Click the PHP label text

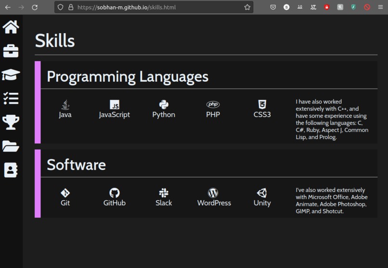click(213, 115)
